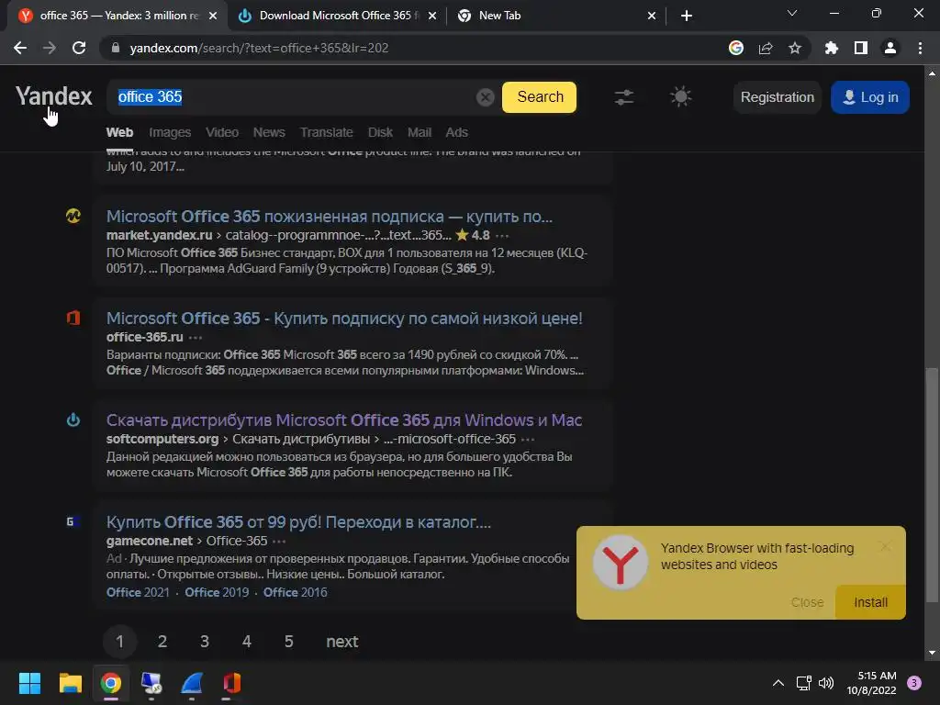Viewport: 940px width, 705px height.
Task: Click the market.yandex.ru favicon
Action: click(x=73, y=216)
